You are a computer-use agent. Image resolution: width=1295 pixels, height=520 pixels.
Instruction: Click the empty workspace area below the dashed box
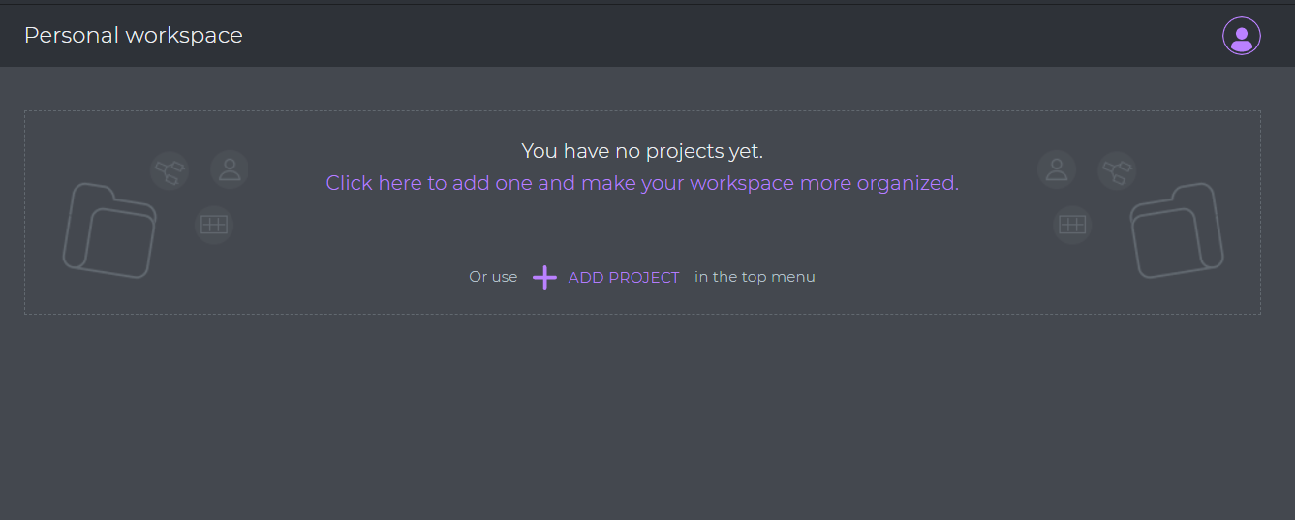coord(642,416)
